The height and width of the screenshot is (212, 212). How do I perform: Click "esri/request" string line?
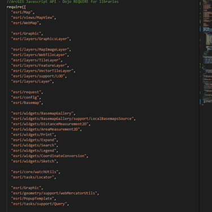coord(26,92)
